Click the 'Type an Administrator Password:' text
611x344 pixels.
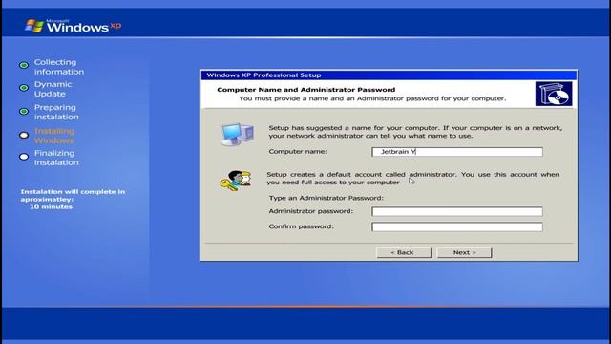(x=327, y=198)
